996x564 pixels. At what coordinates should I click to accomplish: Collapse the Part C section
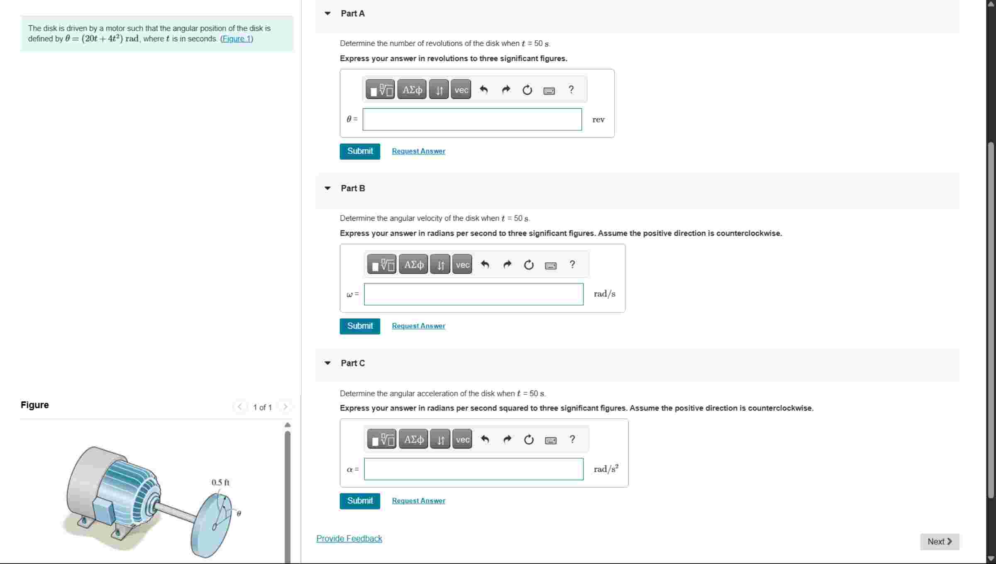click(327, 363)
